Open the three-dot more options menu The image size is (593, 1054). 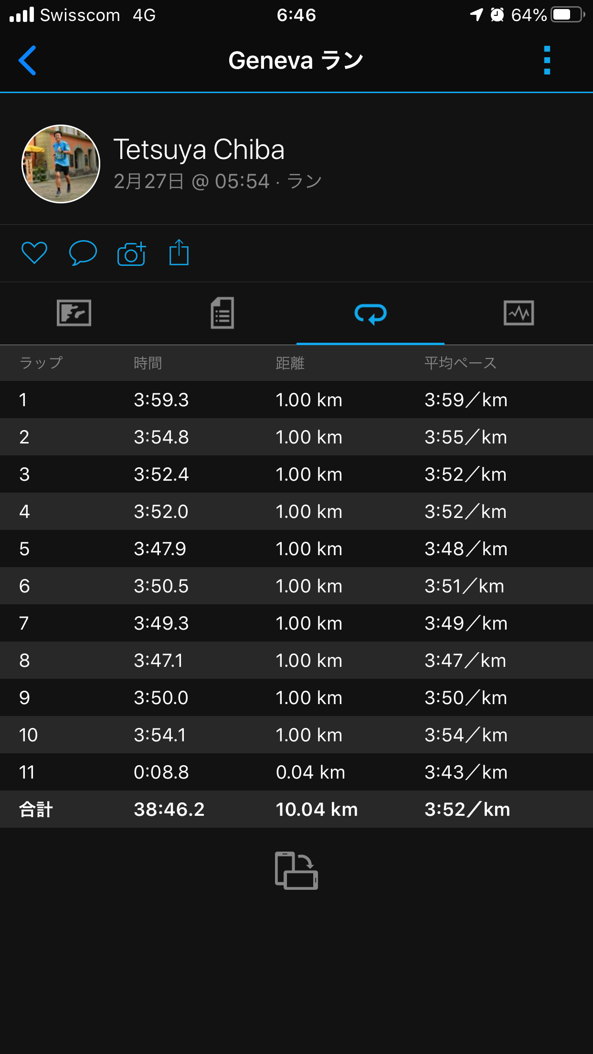tap(547, 61)
